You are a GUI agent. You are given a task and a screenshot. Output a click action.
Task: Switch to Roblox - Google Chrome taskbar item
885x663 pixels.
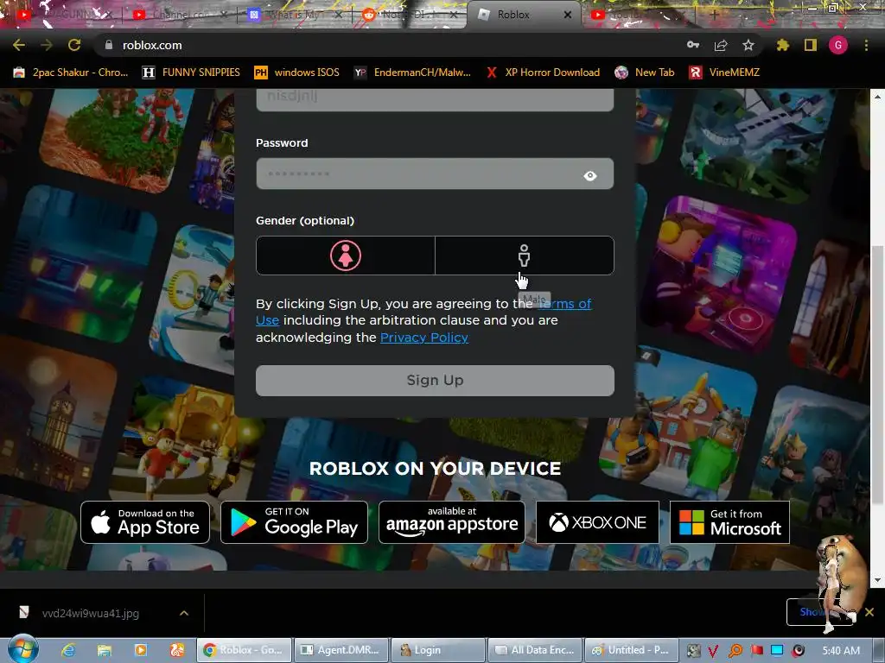[x=244, y=650]
